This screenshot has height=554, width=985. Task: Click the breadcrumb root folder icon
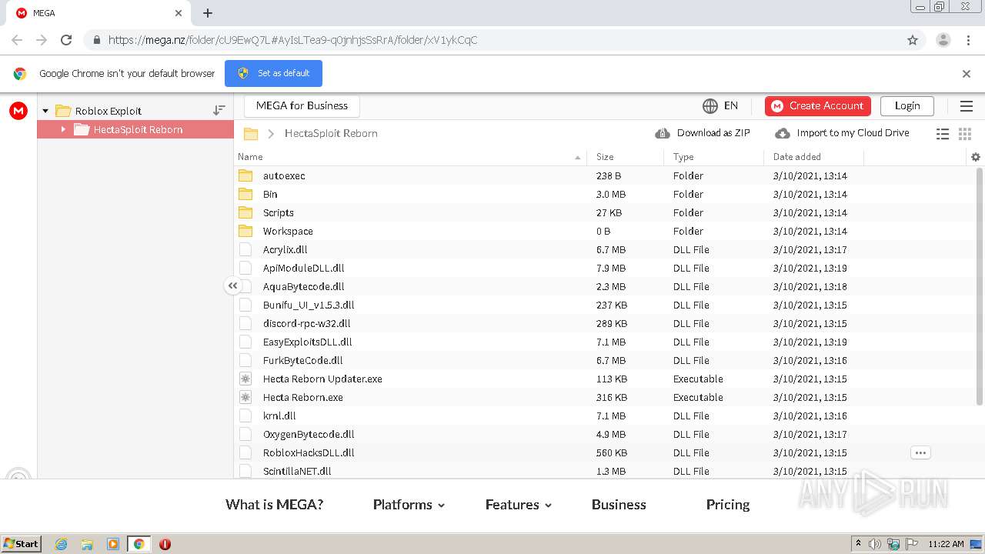coord(251,134)
